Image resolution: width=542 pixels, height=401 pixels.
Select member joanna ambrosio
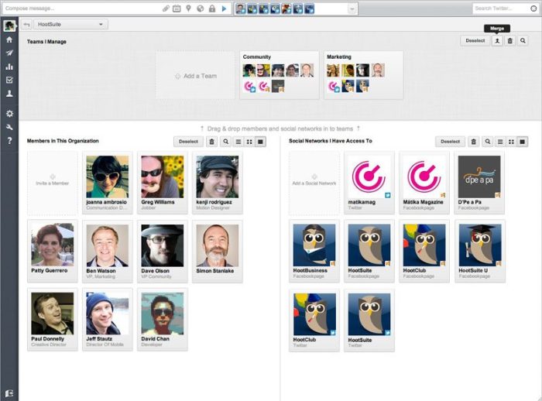click(x=108, y=183)
